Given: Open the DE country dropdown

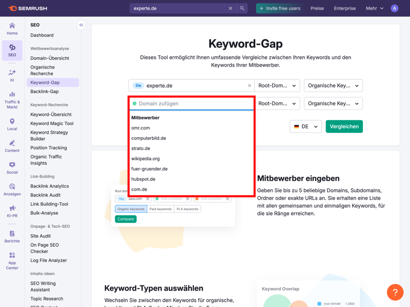Looking at the screenshot, I should tap(305, 126).
